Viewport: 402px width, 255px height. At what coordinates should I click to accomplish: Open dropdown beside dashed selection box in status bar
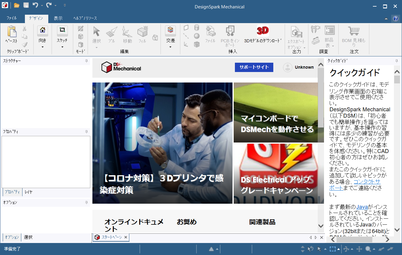tap(339, 249)
